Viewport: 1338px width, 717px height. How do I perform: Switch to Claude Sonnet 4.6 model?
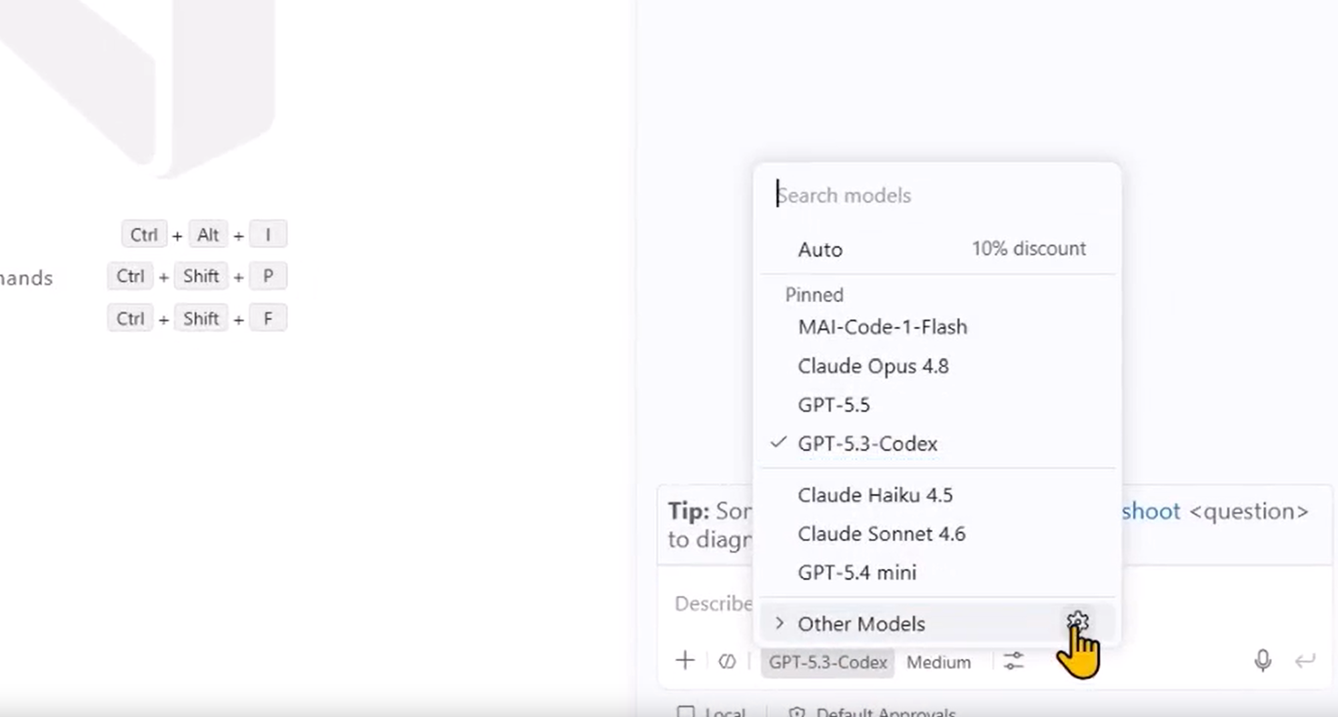[x=938, y=534]
